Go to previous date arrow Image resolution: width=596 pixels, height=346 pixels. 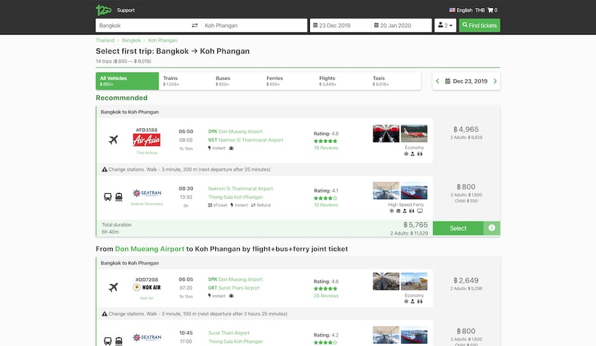[438, 81]
